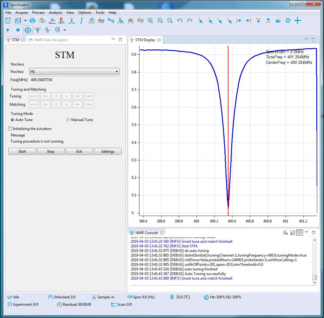
Task: Click the large blue plus icon
Action: coord(298,21)
